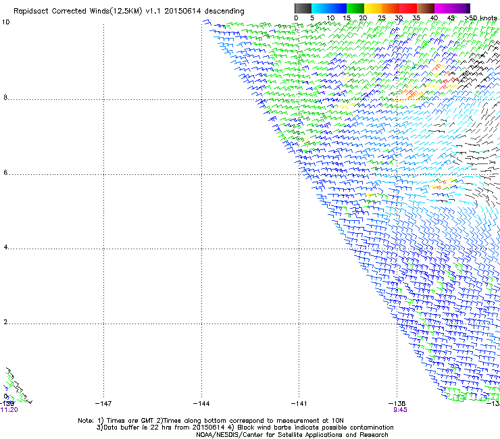Click longitude label -141 on bottom axis
The width and height of the screenshot is (500, 439).
point(299,404)
